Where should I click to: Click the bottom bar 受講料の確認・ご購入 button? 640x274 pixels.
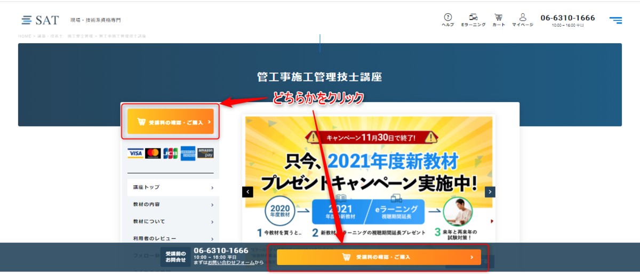coord(379,258)
